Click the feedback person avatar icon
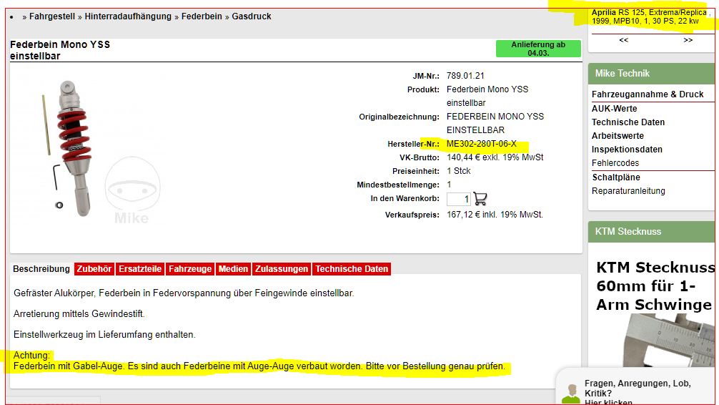The height and width of the screenshot is (405, 719). coord(570,394)
